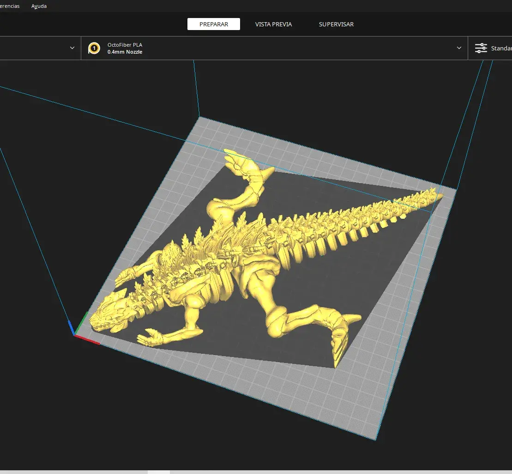The width and height of the screenshot is (512, 474).
Task: Open the Standard print profile panel
Action: (500, 48)
